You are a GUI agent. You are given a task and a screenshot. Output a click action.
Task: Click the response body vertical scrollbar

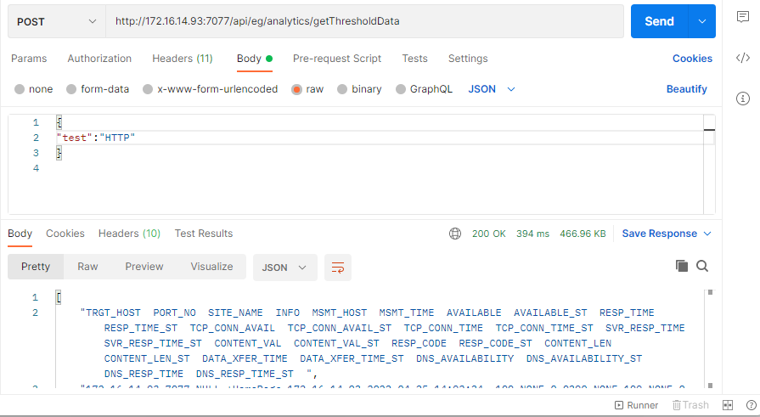coord(710,339)
